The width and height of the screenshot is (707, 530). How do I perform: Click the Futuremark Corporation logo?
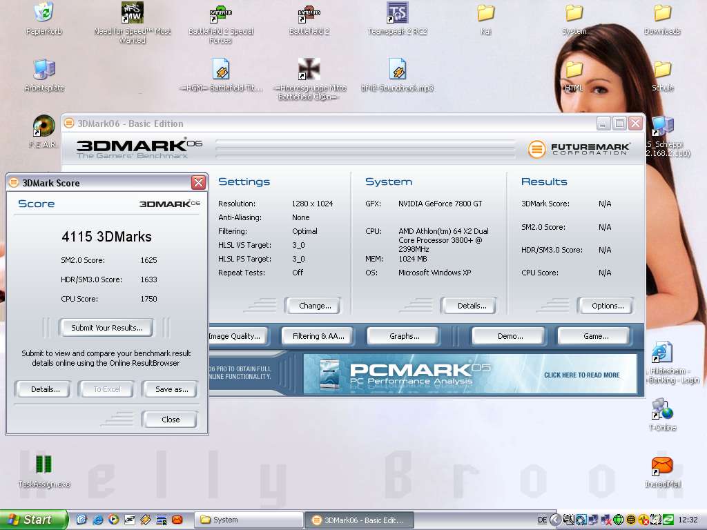579,149
